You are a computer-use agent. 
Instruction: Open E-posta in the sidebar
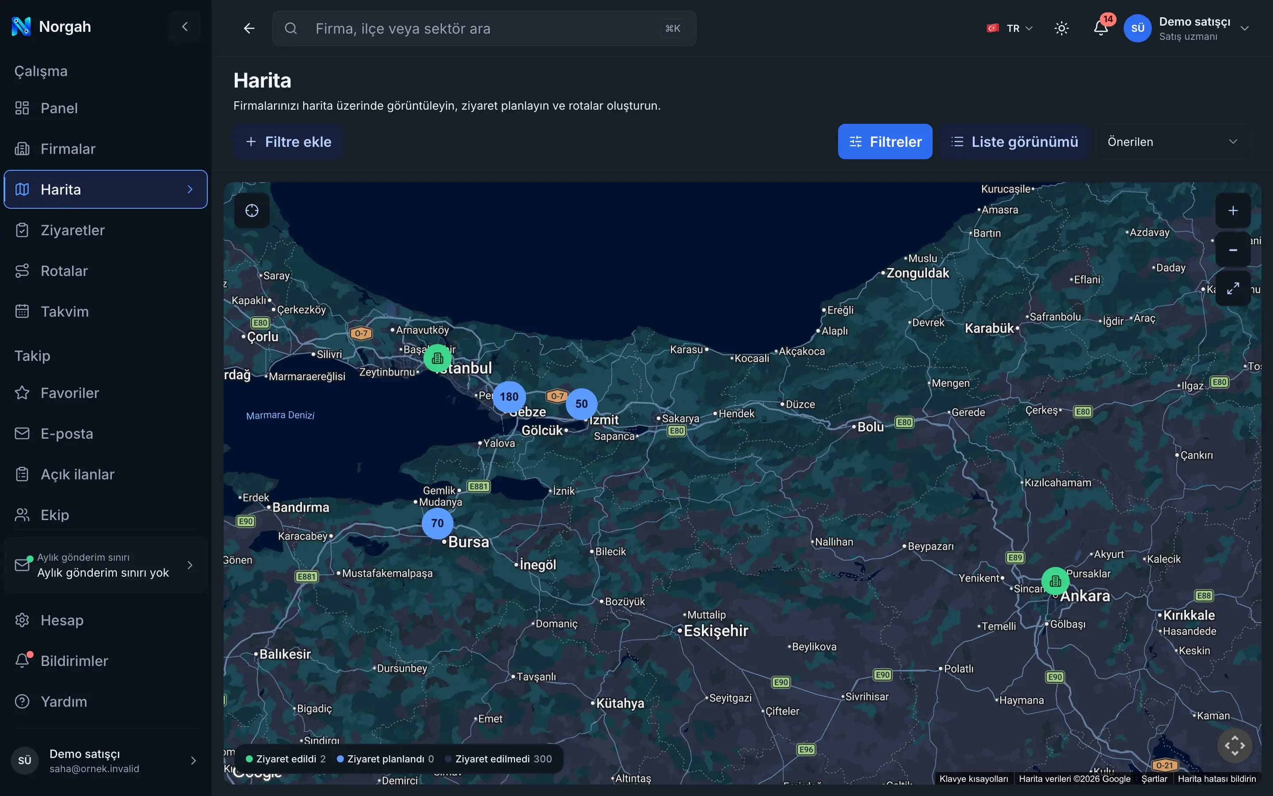click(106, 433)
